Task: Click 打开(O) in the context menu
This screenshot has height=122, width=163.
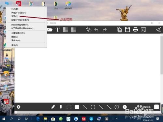Action: [x=15, y=9]
